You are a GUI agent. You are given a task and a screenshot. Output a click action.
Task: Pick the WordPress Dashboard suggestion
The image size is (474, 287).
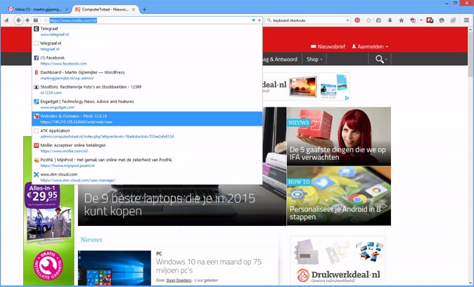tap(147, 75)
